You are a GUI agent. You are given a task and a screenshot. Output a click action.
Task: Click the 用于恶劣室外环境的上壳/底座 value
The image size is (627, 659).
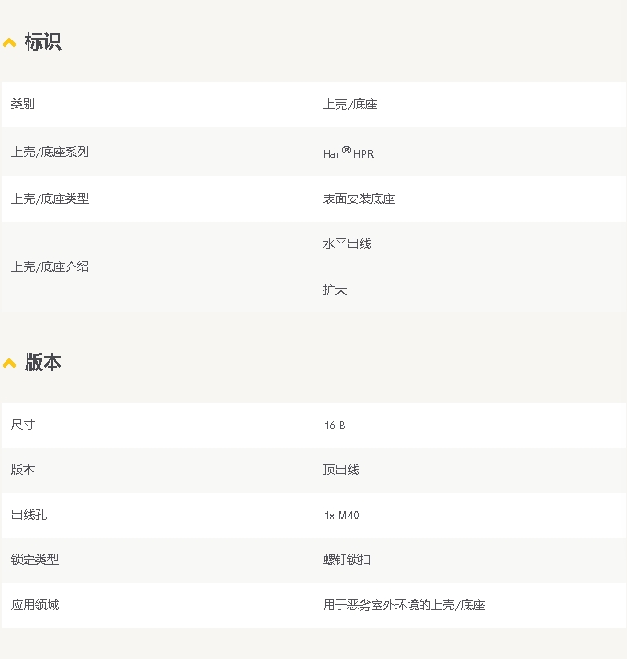coord(404,605)
